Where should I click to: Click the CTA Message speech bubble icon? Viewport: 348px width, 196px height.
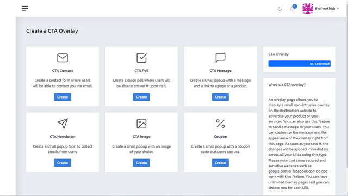[220, 58]
